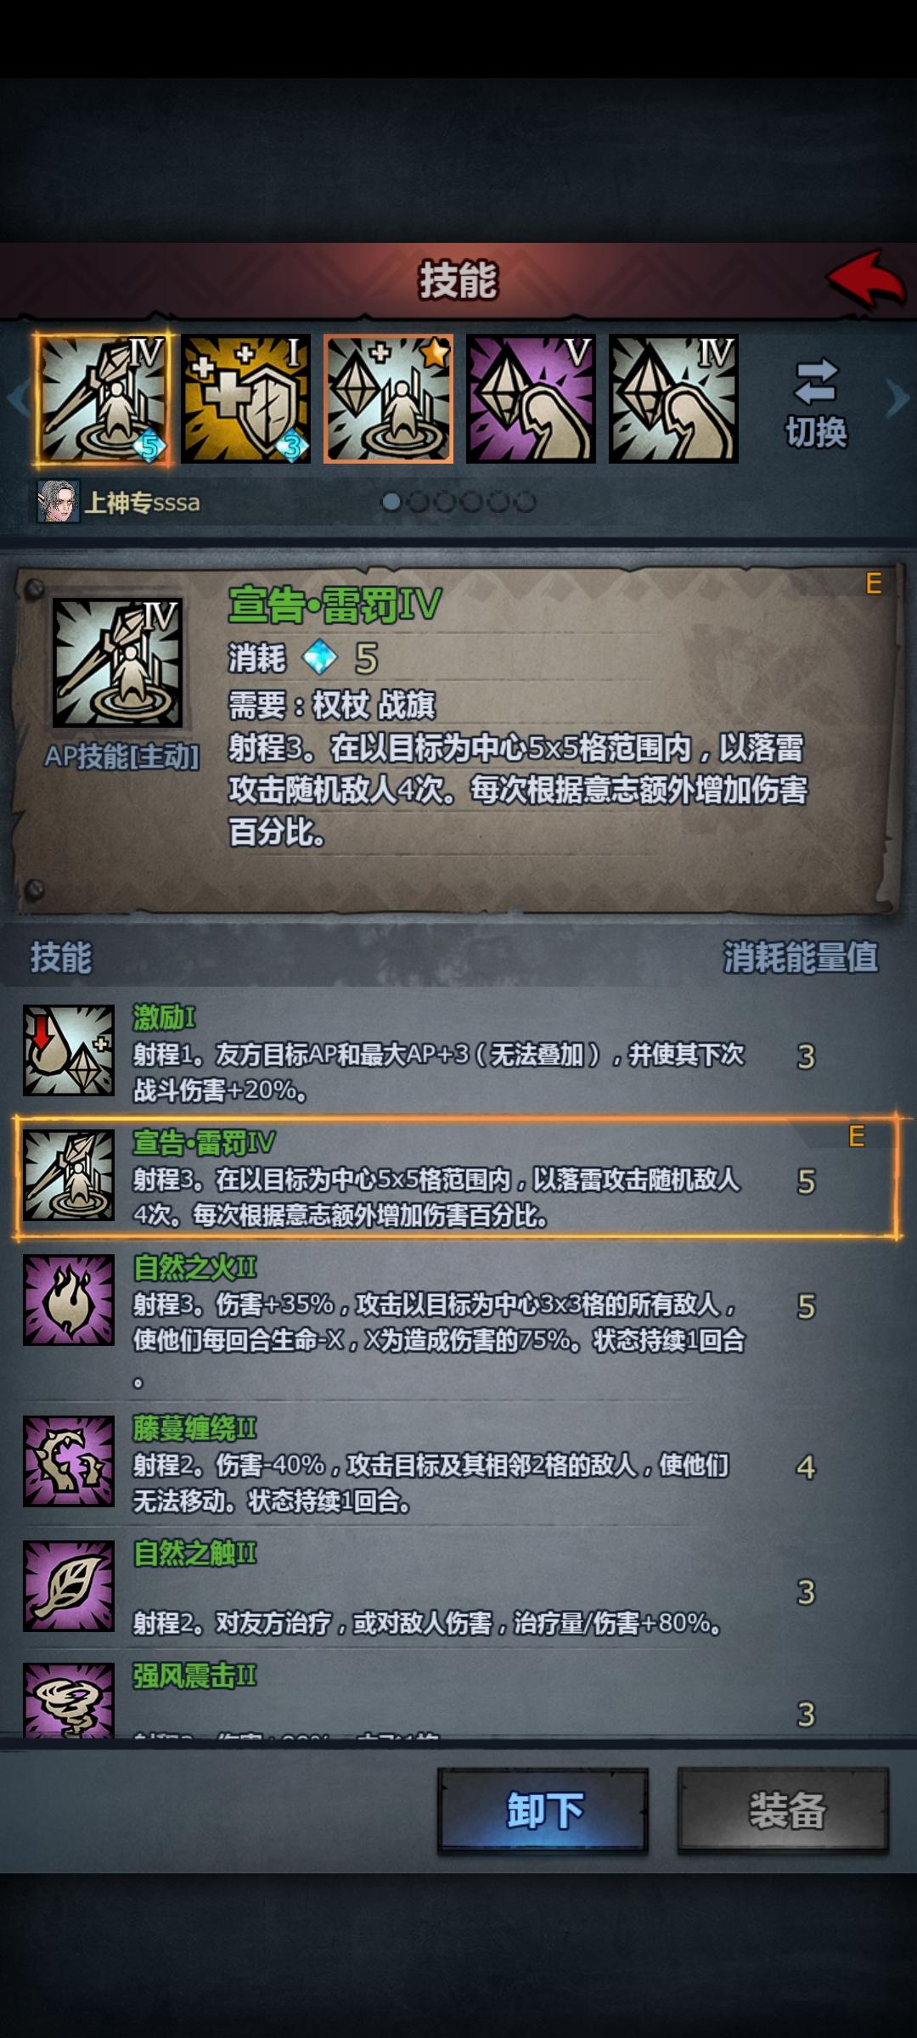Click the red back arrow icon
The width and height of the screenshot is (917, 2038).
[866, 279]
